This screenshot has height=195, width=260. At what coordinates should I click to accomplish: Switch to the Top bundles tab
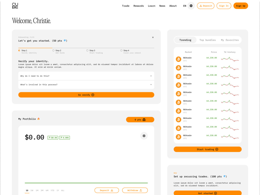click(x=207, y=40)
